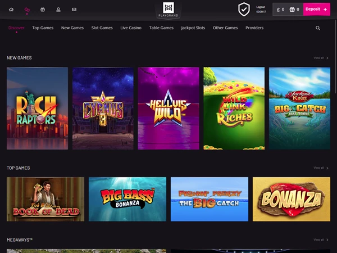The image size is (337, 253).
Task: Launch the Big Bass Bonanza game
Action: pos(127,199)
